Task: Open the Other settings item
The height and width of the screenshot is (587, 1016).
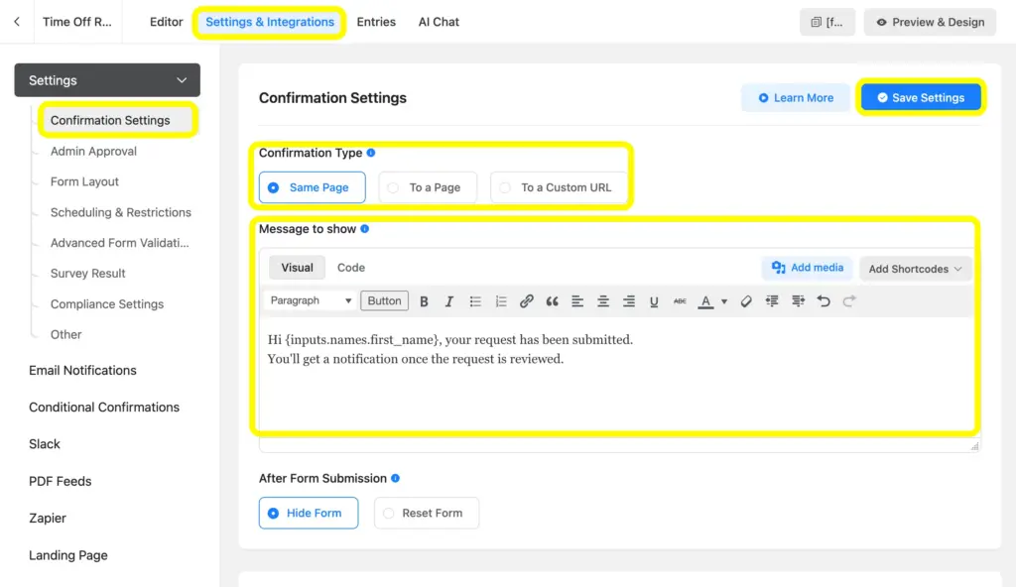Action: coord(65,334)
